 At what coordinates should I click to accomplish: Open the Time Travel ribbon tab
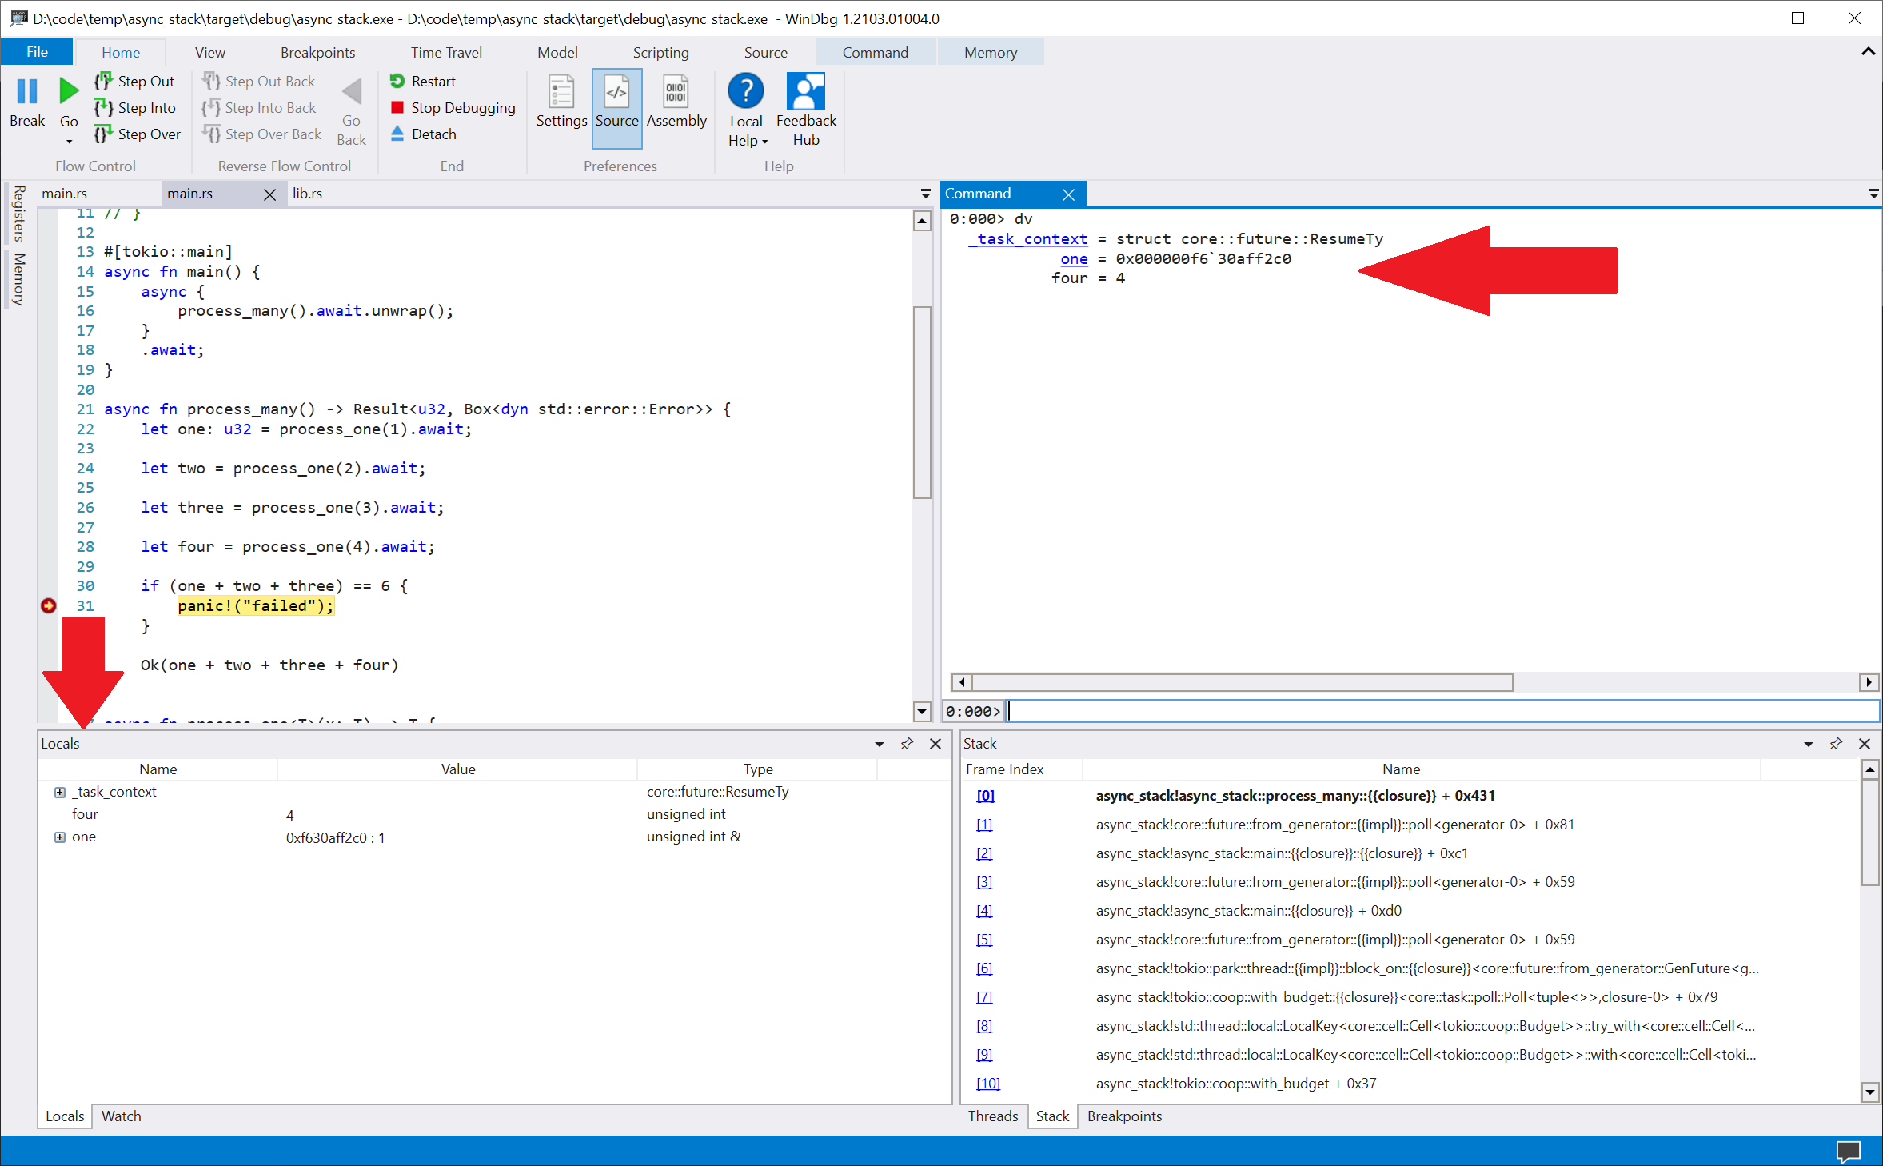[x=446, y=53]
